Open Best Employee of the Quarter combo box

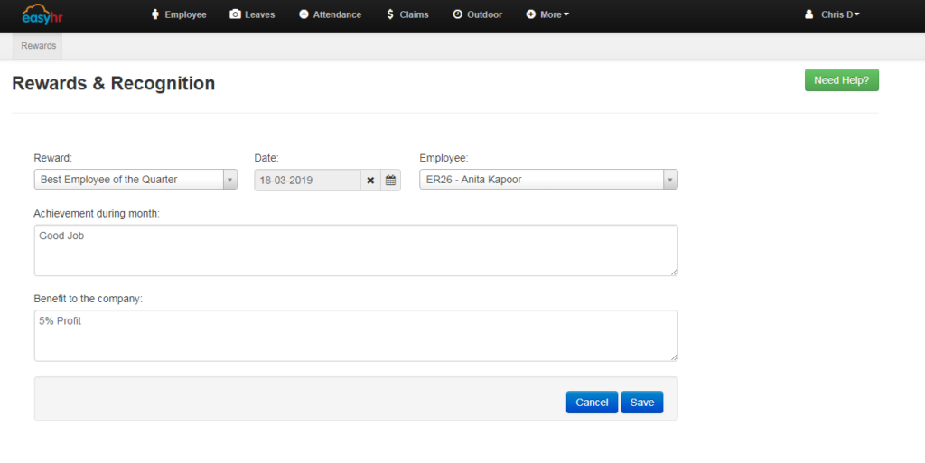pyautogui.click(x=135, y=180)
